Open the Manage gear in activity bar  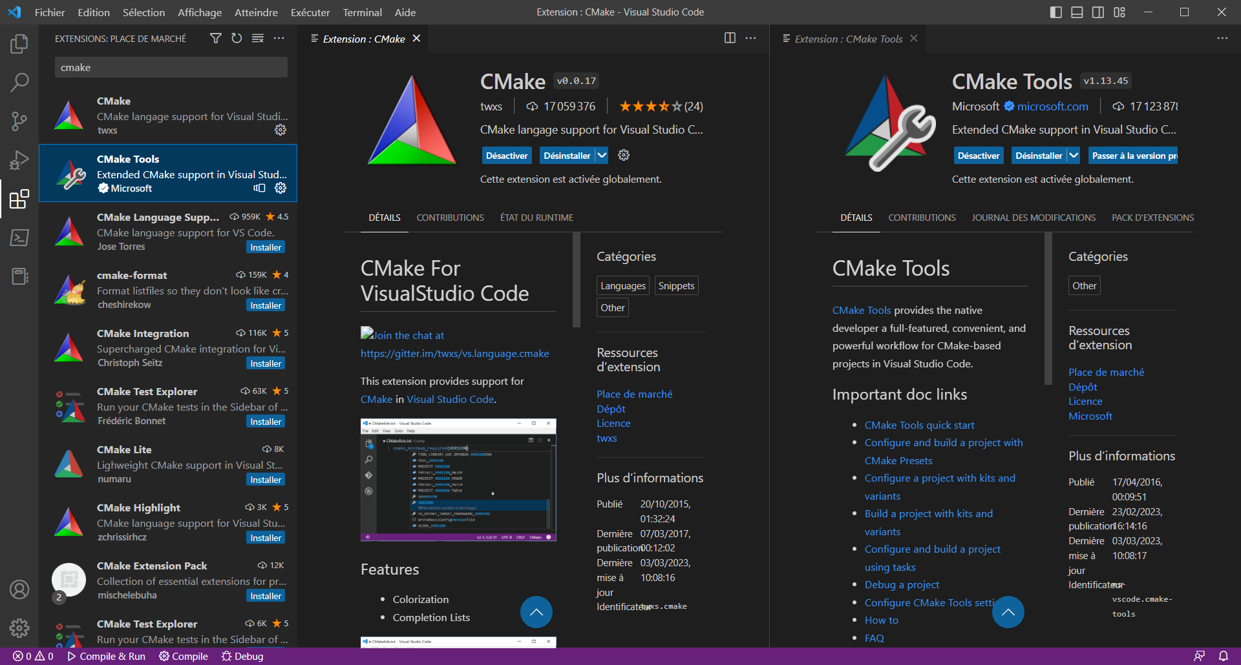pyautogui.click(x=19, y=628)
